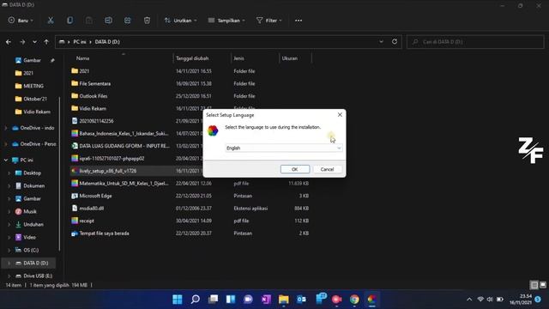549x309 pixels.
Task: Sort by the Ukuran column header
Action: coord(290,58)
